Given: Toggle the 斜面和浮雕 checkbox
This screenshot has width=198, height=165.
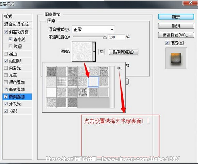Looking at the screenshot, I should [x=6, y=32].
